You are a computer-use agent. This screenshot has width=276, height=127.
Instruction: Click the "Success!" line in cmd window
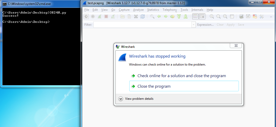[x=11, y=16]
